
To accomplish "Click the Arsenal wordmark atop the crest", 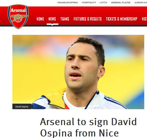I will coord(18,10).
